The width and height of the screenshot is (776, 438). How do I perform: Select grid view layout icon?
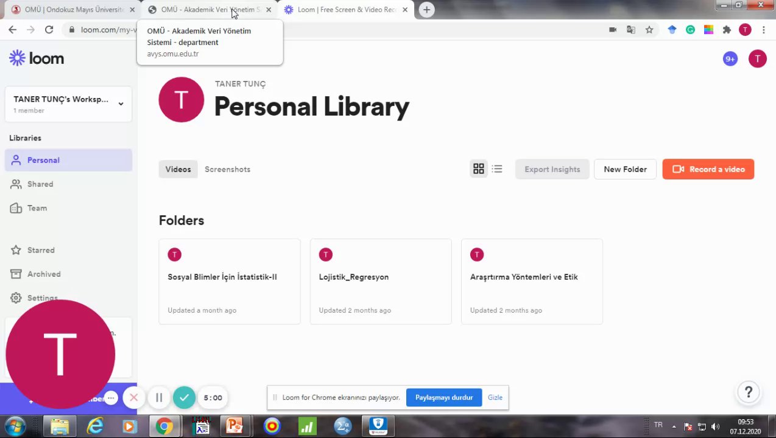[479, 169]
